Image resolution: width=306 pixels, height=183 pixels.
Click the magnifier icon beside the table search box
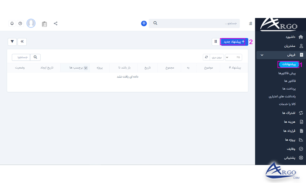35,57
